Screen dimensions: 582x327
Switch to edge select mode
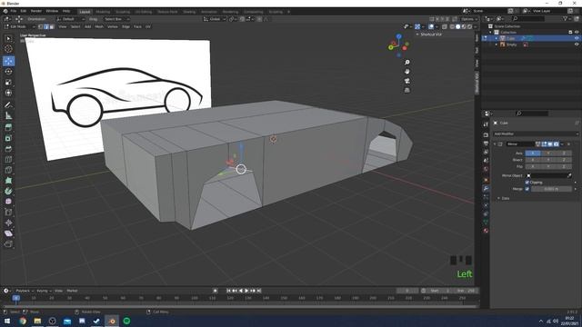point(46,26)
